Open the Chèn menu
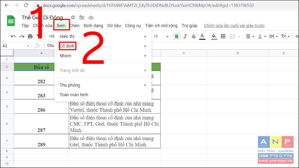The height and width of the screenshot is (168, 299). (x=74, y=26)
